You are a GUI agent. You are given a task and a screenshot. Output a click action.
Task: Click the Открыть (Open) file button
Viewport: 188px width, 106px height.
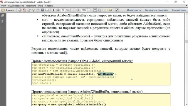[8, 10]
